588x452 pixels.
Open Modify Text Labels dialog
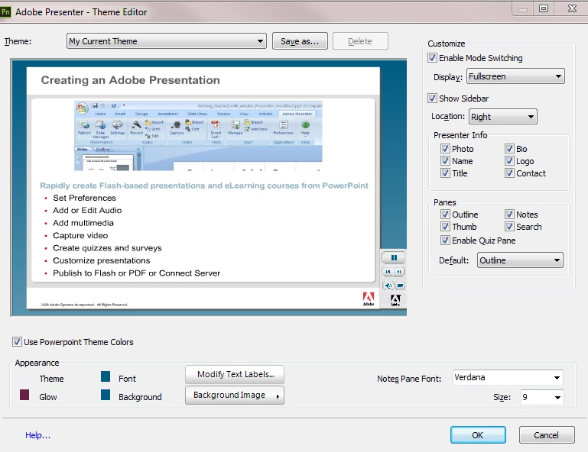[x=235, y=374]
